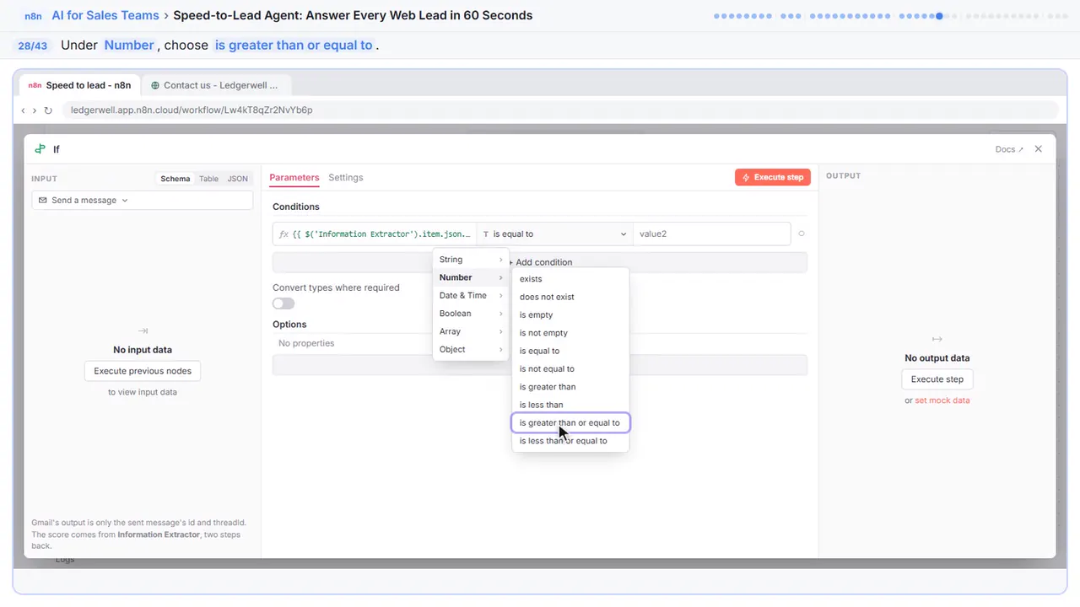1080x607 pixels.
Task: Click the n8n logo in header
Action: [x=34, y=16]
